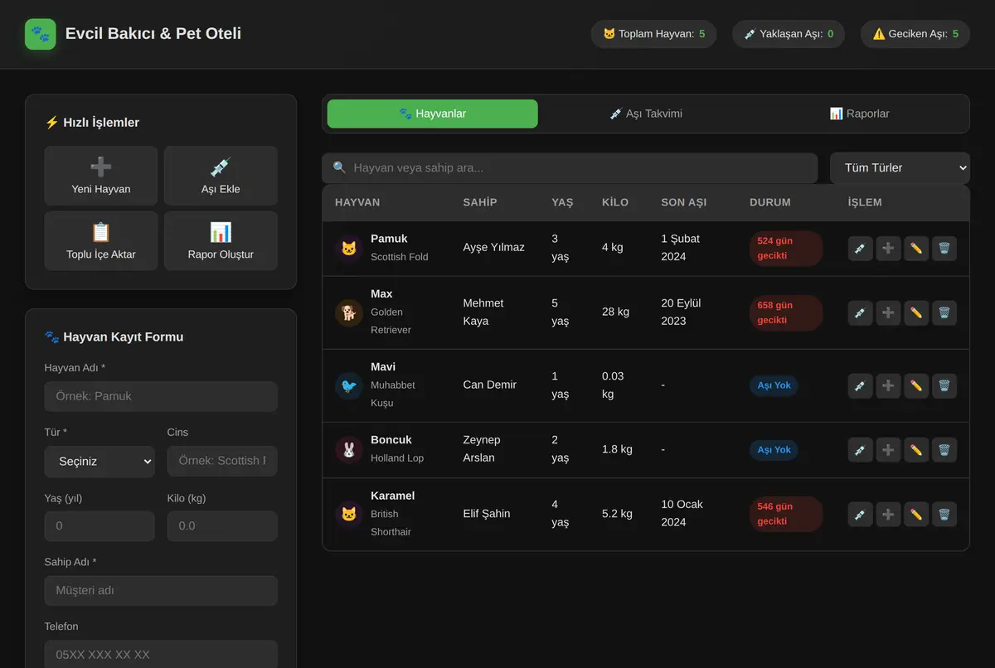
Task: Click Pamuk's cat avatar icon
Action: [349, 248]
